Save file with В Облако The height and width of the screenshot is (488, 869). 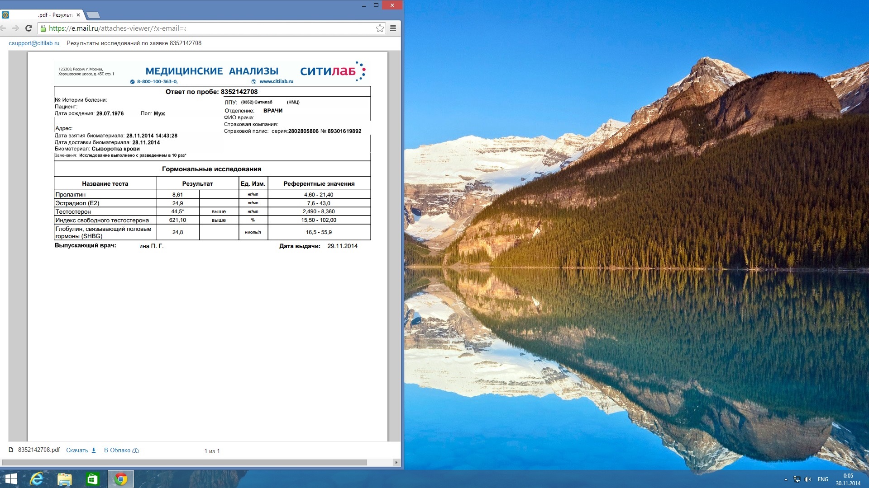(x=121, y=450)
